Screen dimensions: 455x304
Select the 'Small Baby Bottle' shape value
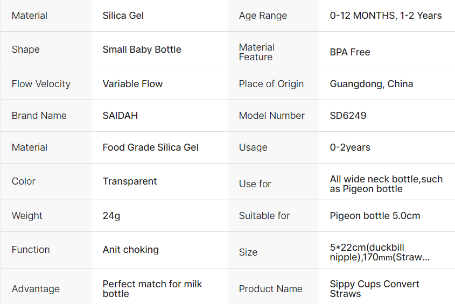(x=142, y=50)
